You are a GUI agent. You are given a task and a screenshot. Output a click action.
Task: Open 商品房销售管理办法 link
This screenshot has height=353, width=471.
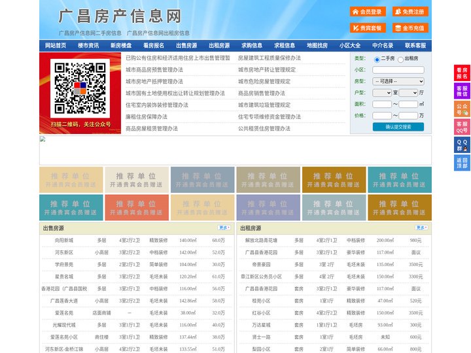click(262, 93)
